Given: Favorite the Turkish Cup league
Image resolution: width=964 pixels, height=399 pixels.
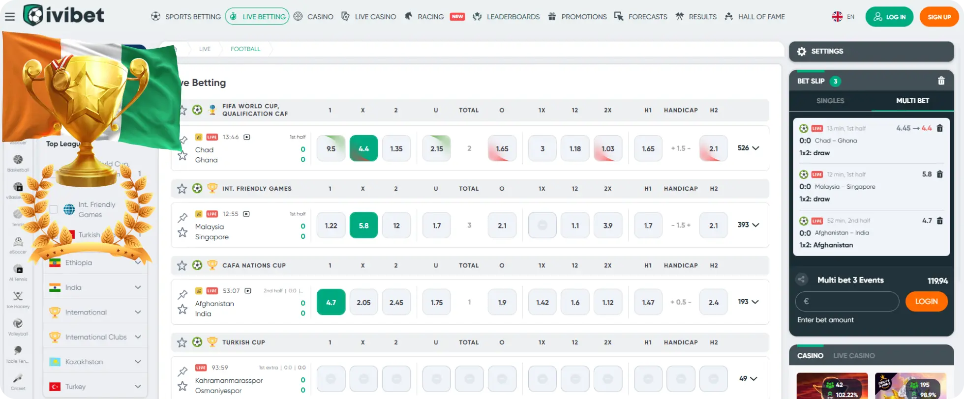Looking at the screenshot, I should (x=182, y=342).
